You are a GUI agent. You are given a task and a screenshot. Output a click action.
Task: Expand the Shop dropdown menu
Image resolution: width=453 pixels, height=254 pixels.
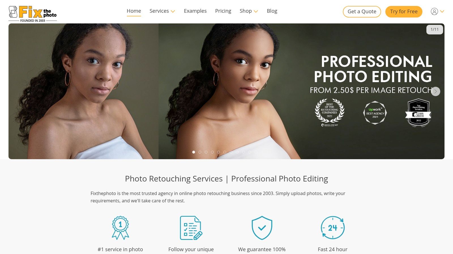[x=249, y=11]
